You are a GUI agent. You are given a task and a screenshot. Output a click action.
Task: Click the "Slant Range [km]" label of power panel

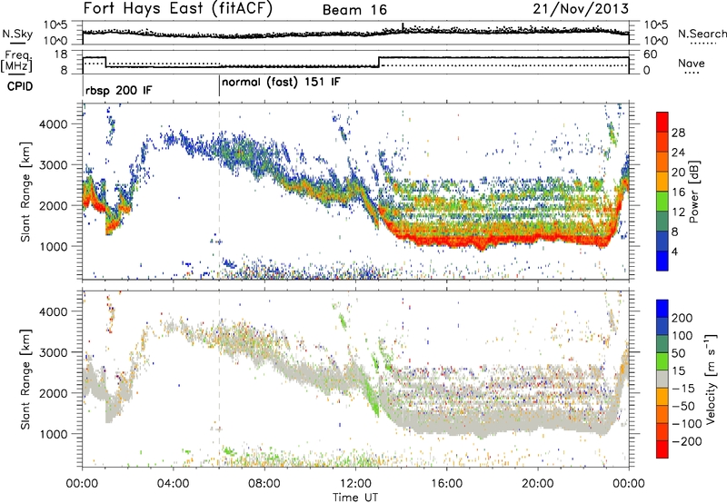point(25,192)
